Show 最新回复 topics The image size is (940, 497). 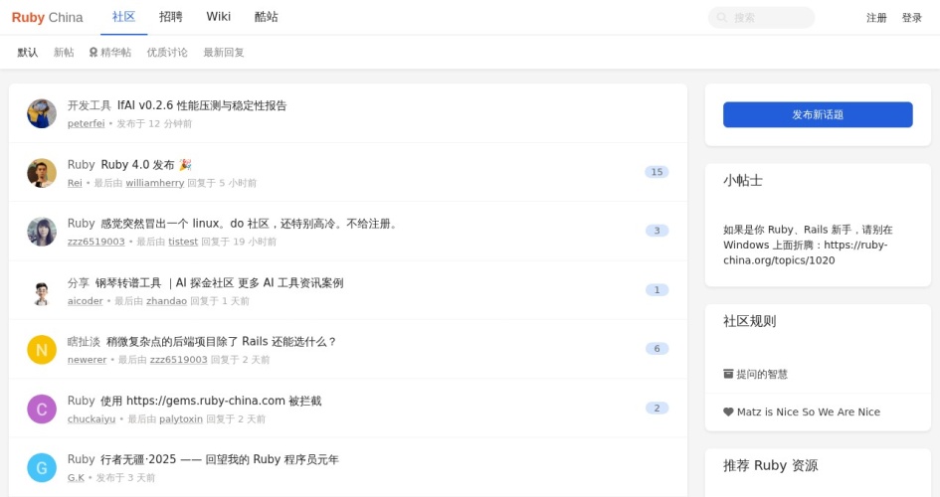coord(224,53)
